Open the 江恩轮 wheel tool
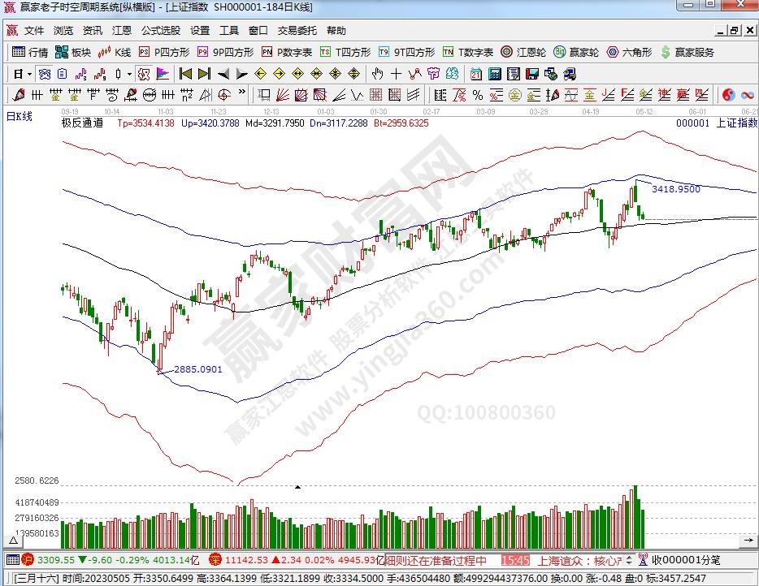759x586 pixels. coord(523,52)
